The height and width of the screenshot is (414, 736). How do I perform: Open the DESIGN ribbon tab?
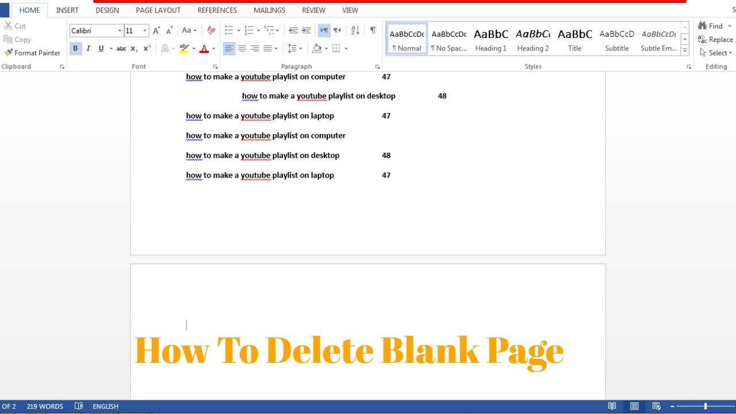pos(108,10)
